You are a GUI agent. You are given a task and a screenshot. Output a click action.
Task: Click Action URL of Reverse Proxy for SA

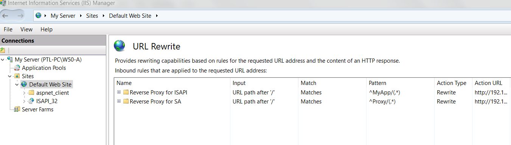[x=491, y=102]
